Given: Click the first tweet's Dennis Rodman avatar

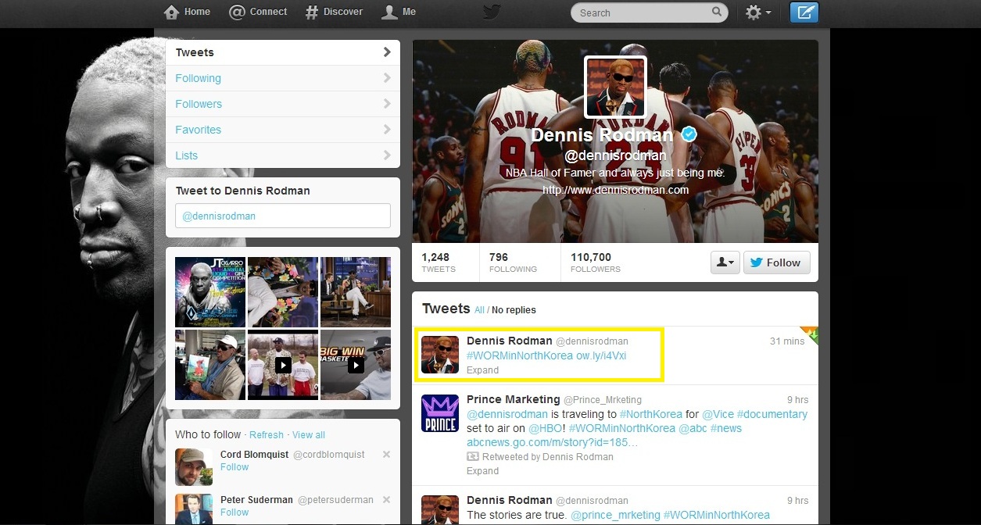Looking at the screenshot, I should click(440, 355).
